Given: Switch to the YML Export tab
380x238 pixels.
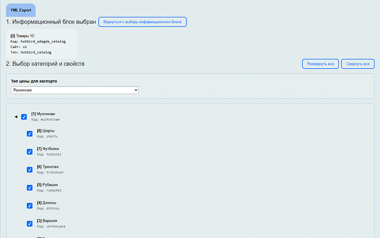Looking at the screenshot, I should click(21, 10).
